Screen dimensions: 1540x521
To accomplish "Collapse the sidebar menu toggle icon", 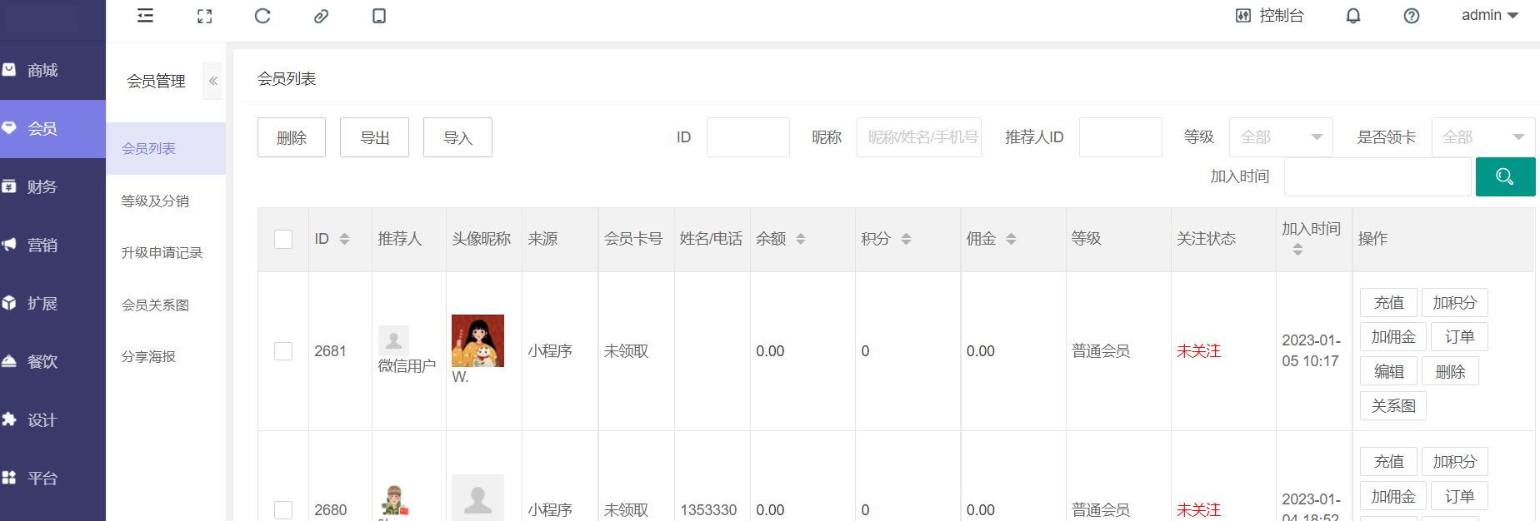I will click(x=145, y=16).
